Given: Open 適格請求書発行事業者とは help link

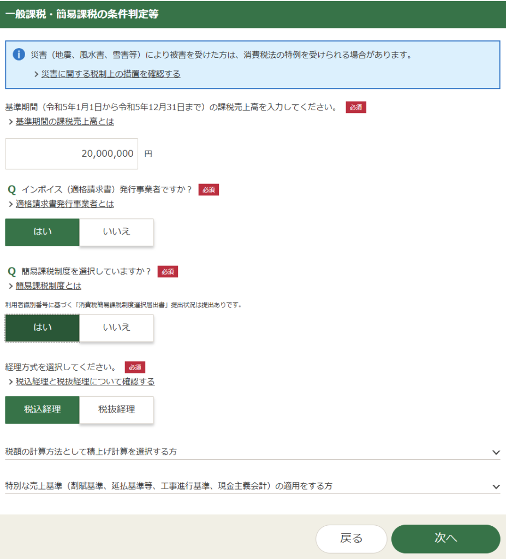Looking at the screenshot, I should [64, 204].
